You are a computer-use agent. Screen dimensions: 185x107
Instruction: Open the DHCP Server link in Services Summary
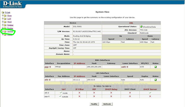150,89
